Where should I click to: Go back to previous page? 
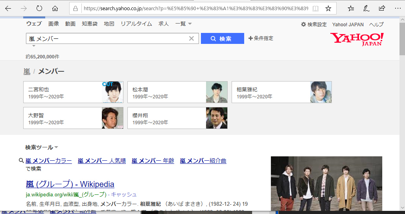coord(8,9)
